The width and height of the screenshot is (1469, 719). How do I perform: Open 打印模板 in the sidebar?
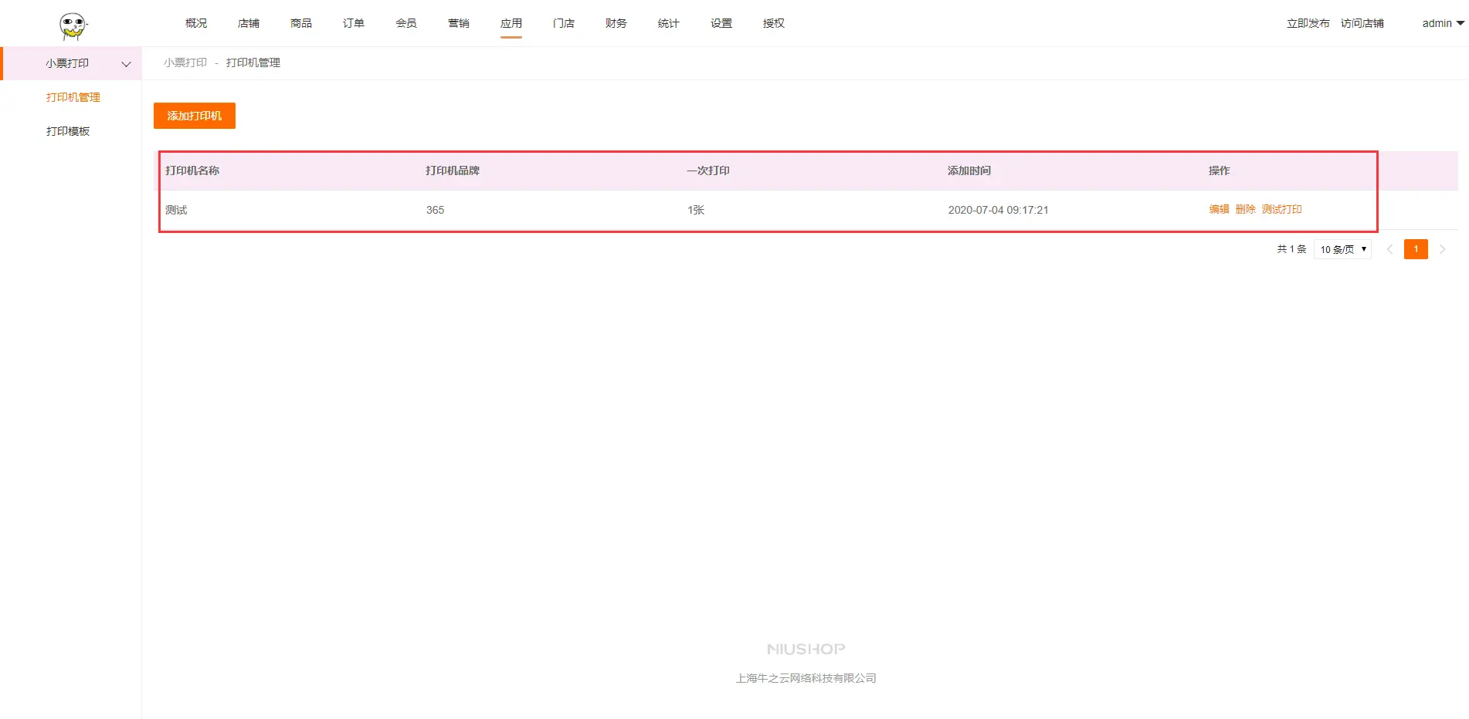point(68,131)
